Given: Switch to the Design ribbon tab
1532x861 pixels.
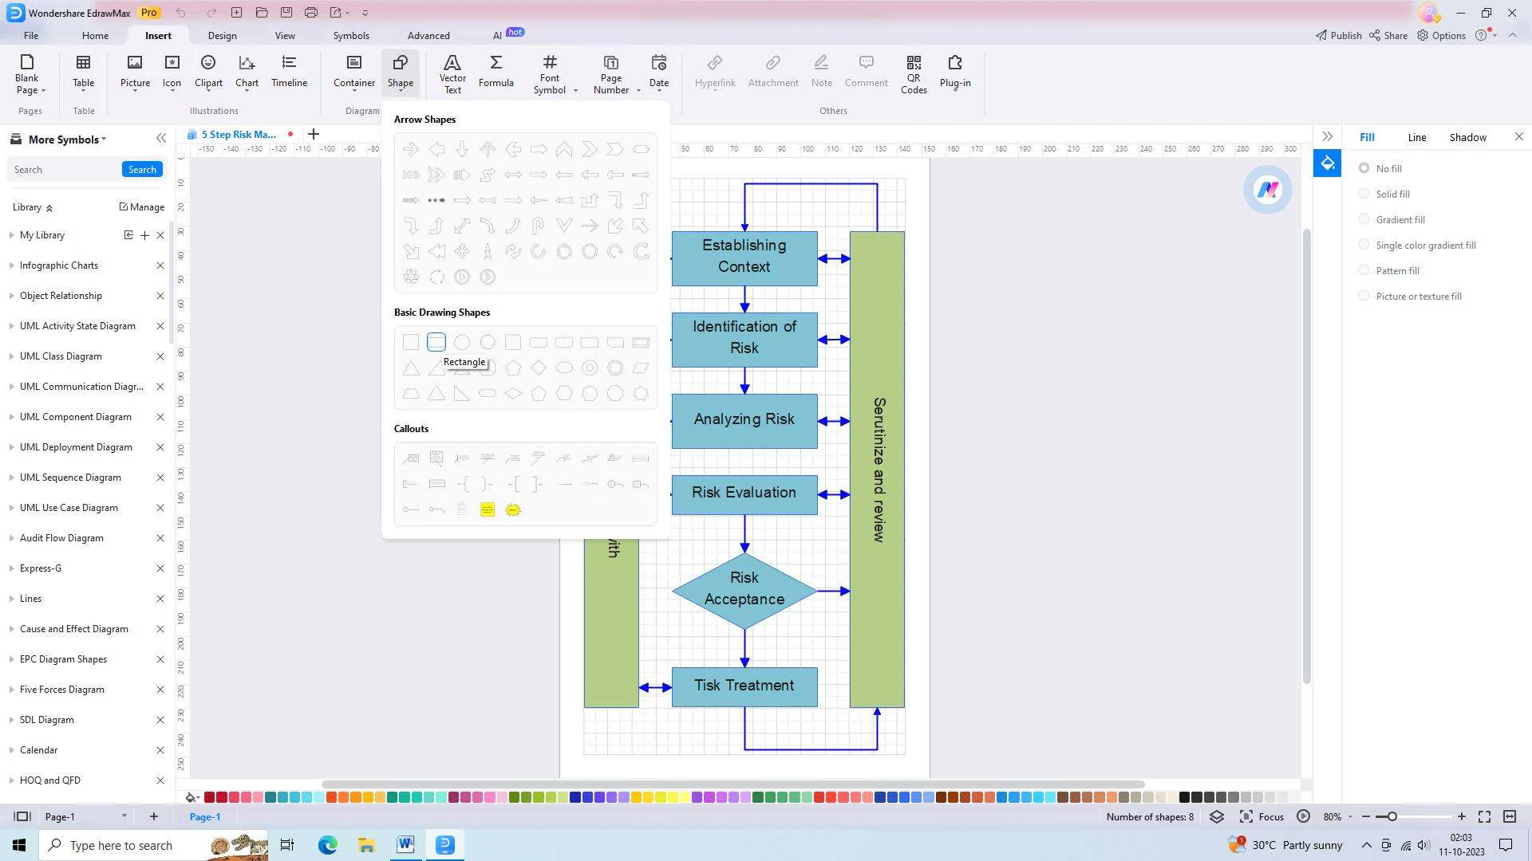Looking at the screenshot, I should coord(222,35).
